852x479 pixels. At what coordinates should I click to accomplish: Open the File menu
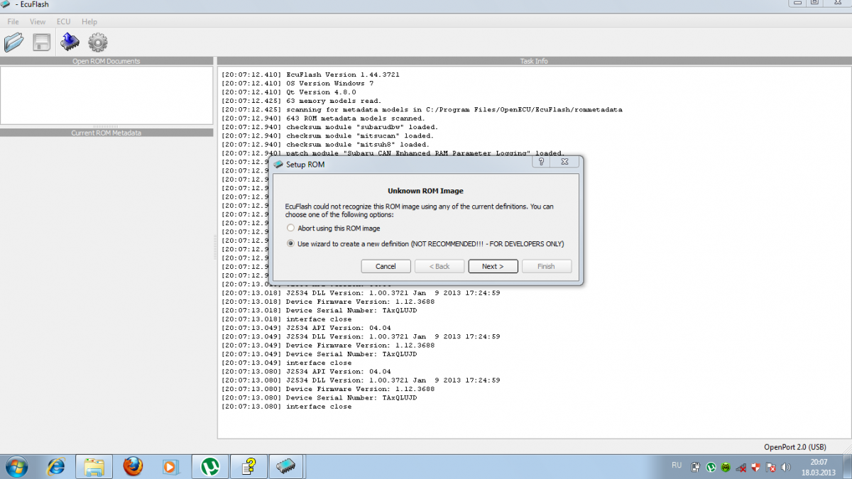click(13, 22)
